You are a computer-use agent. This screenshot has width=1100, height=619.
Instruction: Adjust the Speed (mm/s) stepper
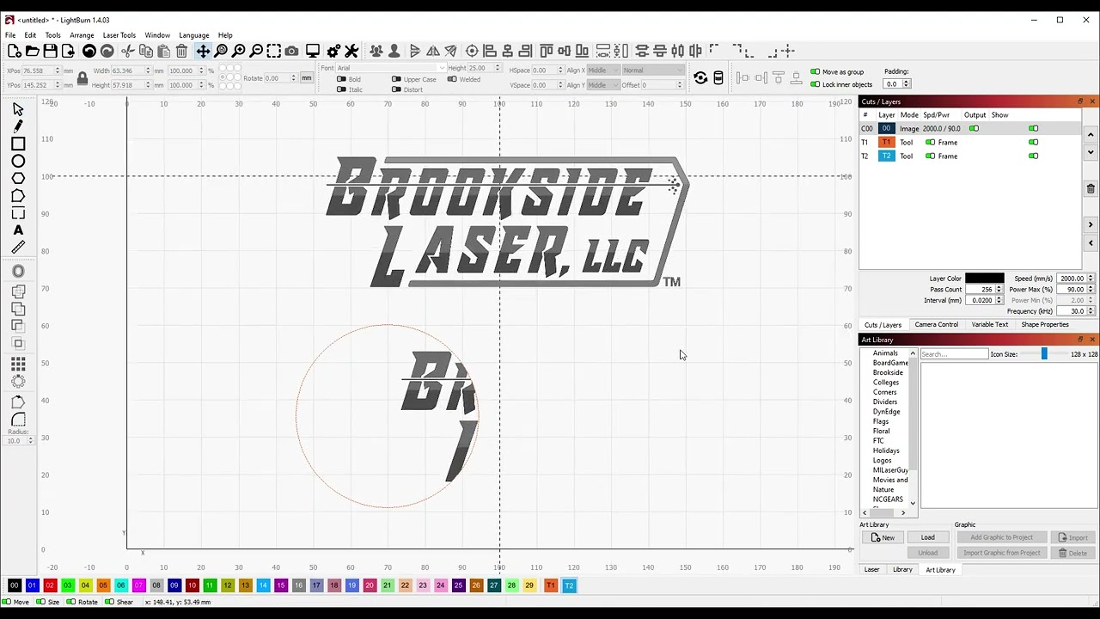(1091, 279)
